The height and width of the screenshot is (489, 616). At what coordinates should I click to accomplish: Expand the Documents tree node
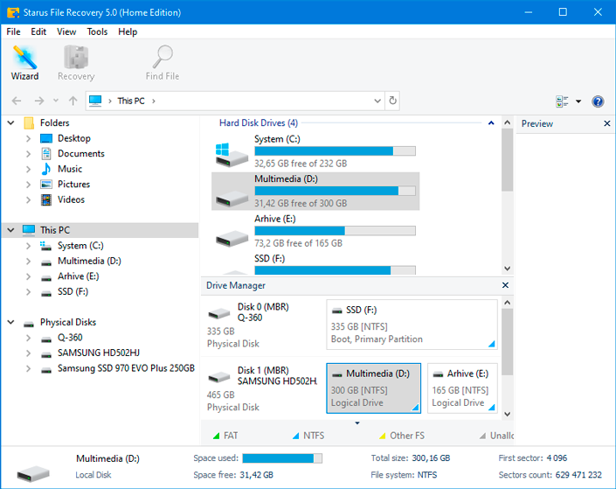(28, 154)
